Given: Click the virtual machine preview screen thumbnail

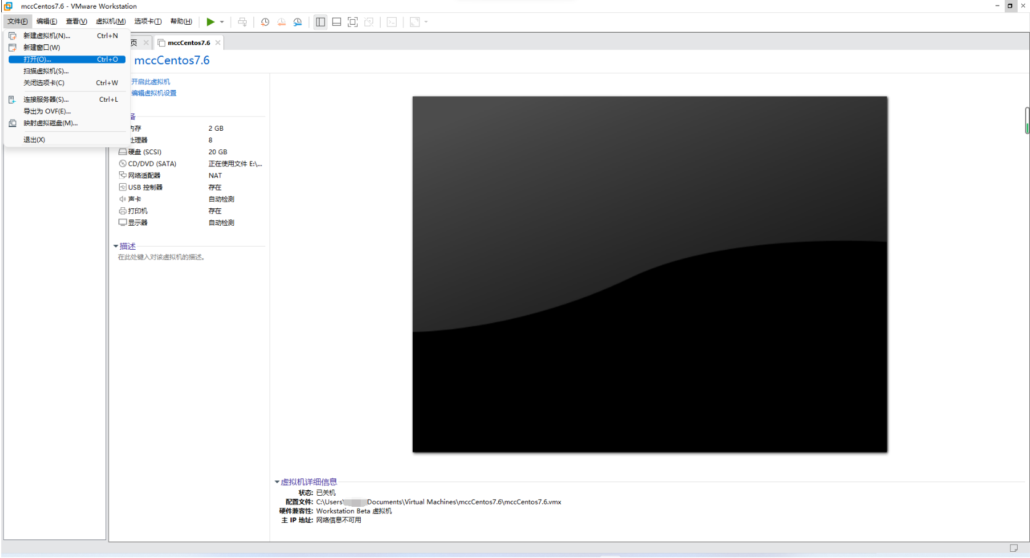Looking at the screenshot, I should coord(650,274).
